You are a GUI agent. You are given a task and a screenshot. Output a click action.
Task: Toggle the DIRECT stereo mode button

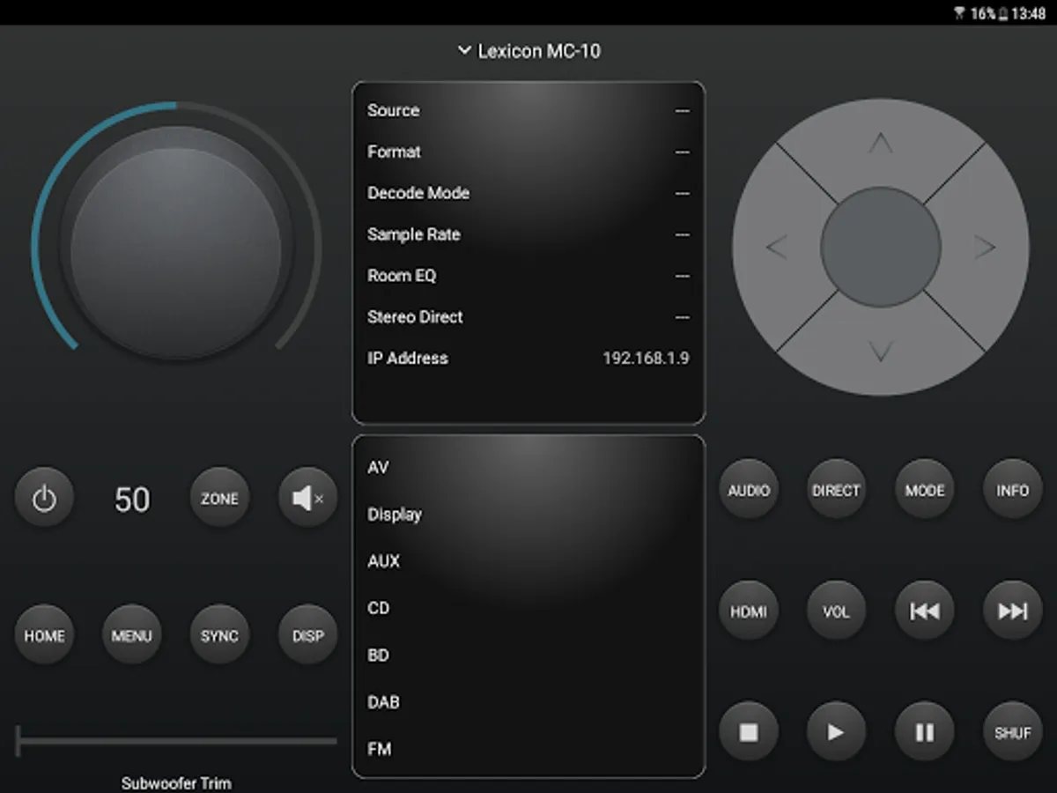pyautogui.click(x=836, y=490)
